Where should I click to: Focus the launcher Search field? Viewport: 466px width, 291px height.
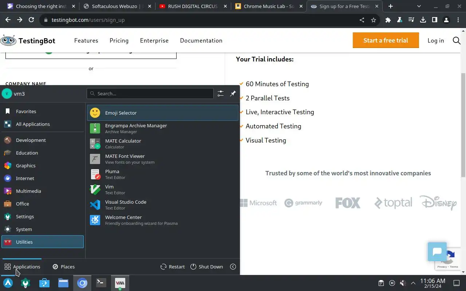[150, 93]
